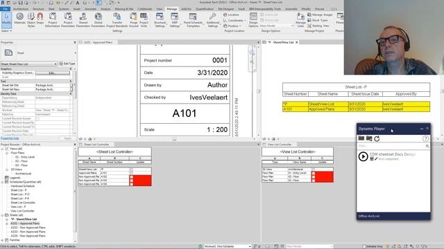
Task: Toggle Update checkbox for sheet A101
Action: click(x=131, y=173)
